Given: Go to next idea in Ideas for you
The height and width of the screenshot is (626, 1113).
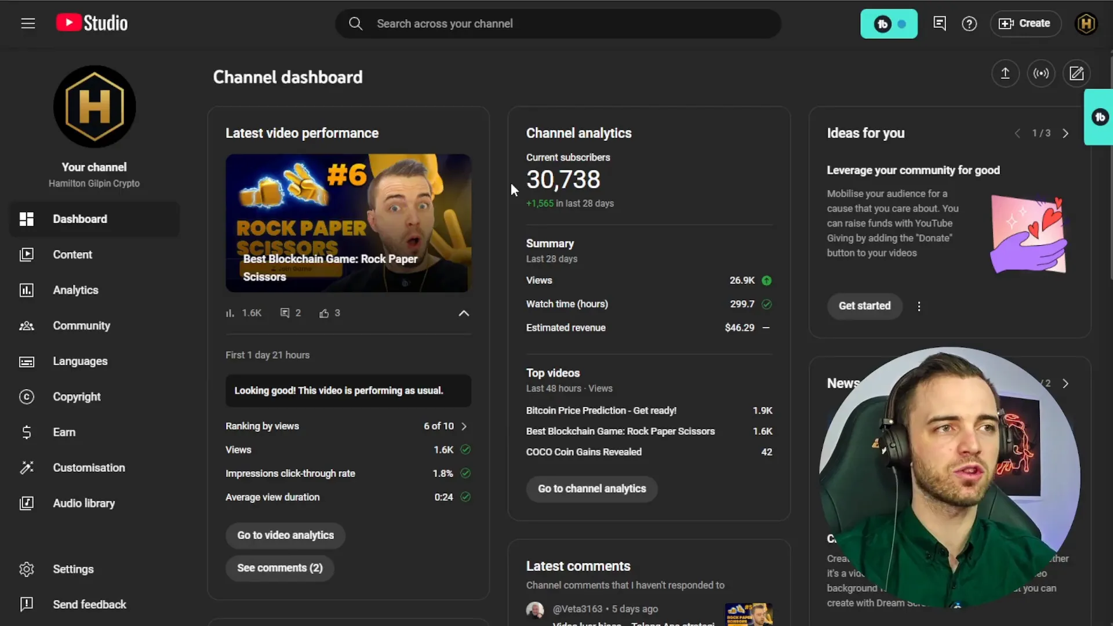Looking at the screenshot, I should tap(1065, 133).
